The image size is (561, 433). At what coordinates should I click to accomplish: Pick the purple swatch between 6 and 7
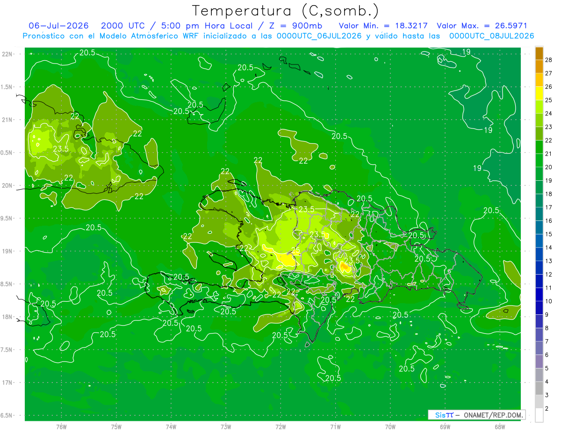pyautogui.click(x=539, y=348)
